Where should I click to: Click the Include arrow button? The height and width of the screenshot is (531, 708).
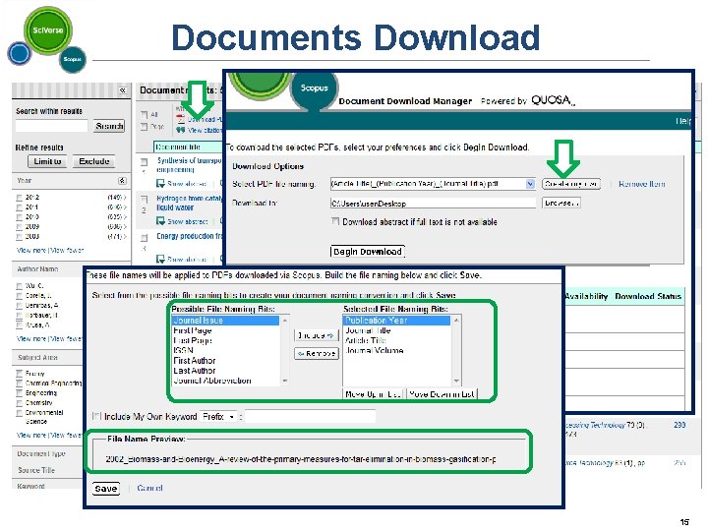tap(316, 335)
